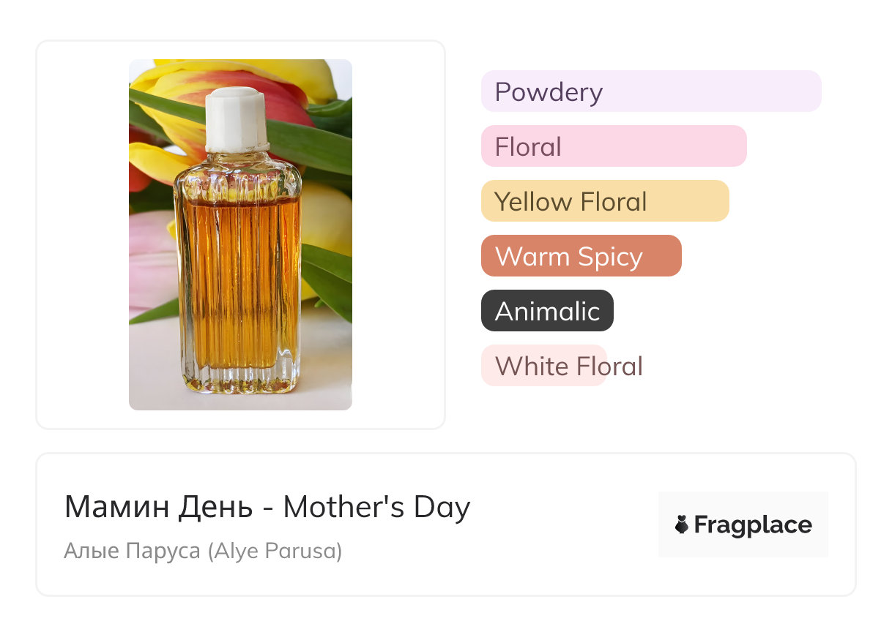The image size is (892, 632).
Task: Click the "(Alye Parusa)" transliteration text
Action: (275, 551)
